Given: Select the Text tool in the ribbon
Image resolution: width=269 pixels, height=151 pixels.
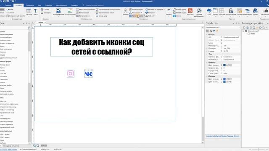Looking at the screenshot, I should (35, 12).
